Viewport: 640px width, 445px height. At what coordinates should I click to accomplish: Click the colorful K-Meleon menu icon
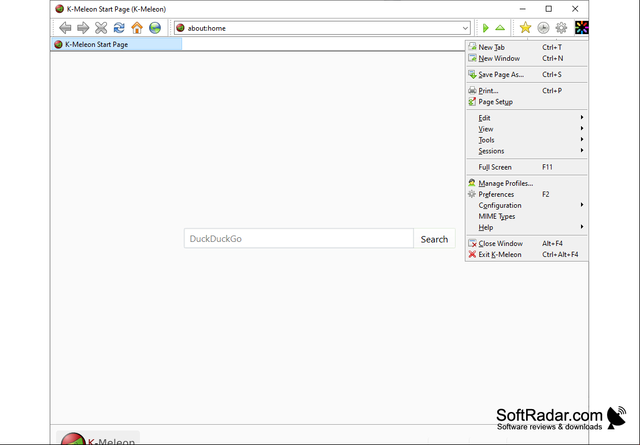[582, 28]
